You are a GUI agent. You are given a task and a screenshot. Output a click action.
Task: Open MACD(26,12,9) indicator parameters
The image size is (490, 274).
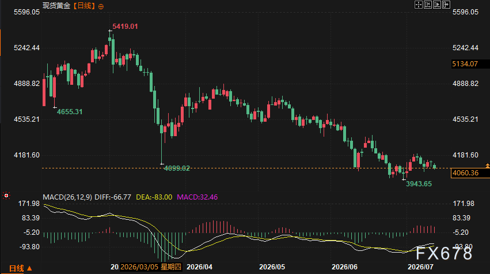click(67, 197)
